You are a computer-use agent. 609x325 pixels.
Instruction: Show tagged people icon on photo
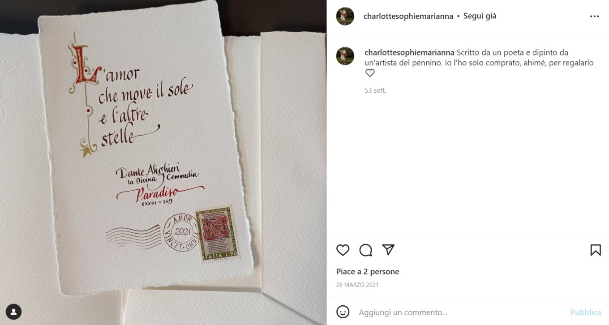[14, 312]
